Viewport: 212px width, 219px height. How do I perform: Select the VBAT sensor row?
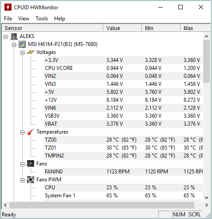pyautogui.click(x=123, y=124)
